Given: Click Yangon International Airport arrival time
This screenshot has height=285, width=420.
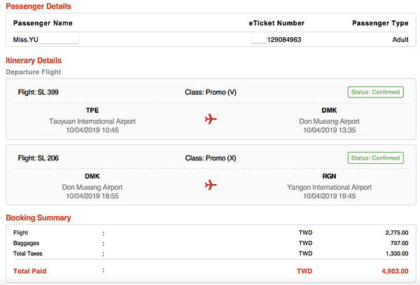Looking at the screenshot, I should (x=329, y=196).
